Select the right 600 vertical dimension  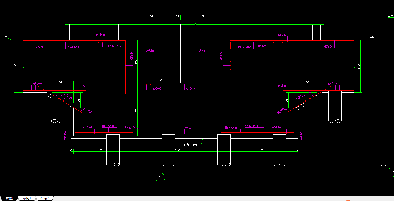point(287,100)
